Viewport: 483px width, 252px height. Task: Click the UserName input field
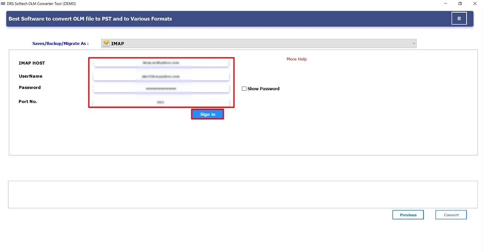(161, 76)
